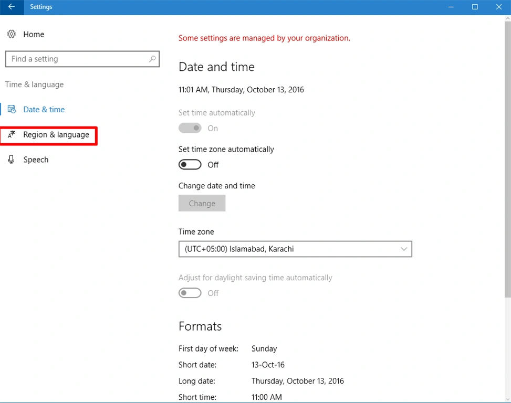Open the Time zone dropdown
The image size is (511, 403).
pyautogui.click(x=295, y=249)
